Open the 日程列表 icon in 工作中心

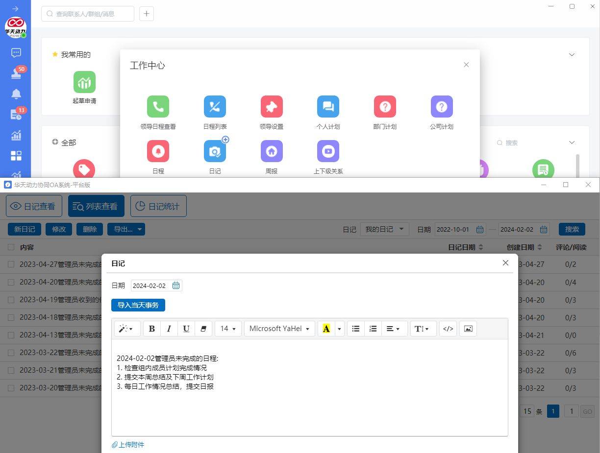pyautogui.click(x=215, y=107)
